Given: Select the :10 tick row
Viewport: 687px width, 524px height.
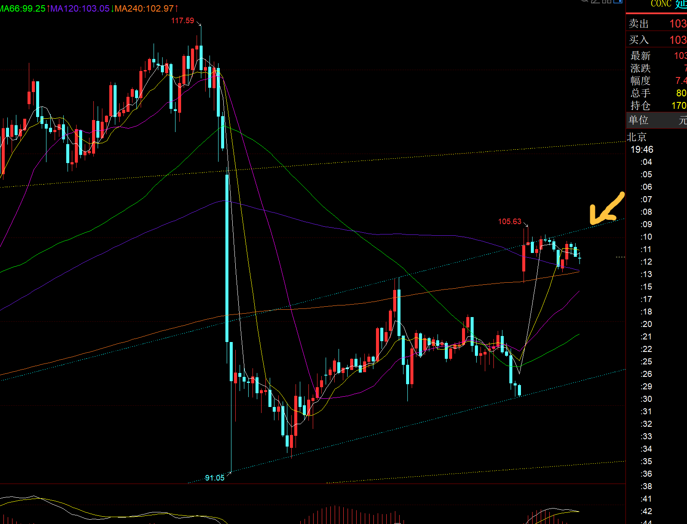Looking at the screenshot, I should tap(646, 237).
